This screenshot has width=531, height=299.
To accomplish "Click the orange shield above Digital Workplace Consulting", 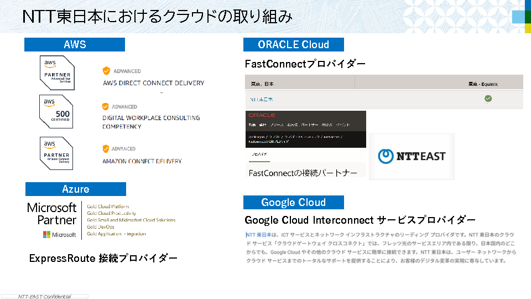I will pos(106,106).
